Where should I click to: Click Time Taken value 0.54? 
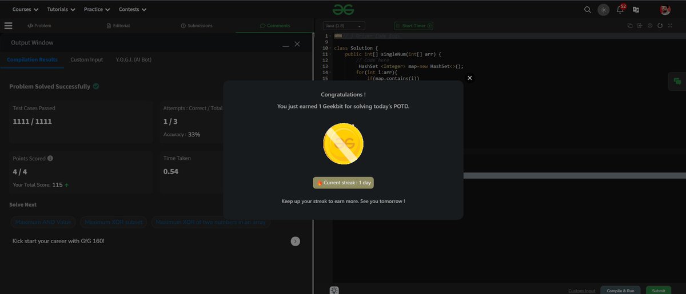click(x=171, y=171)
